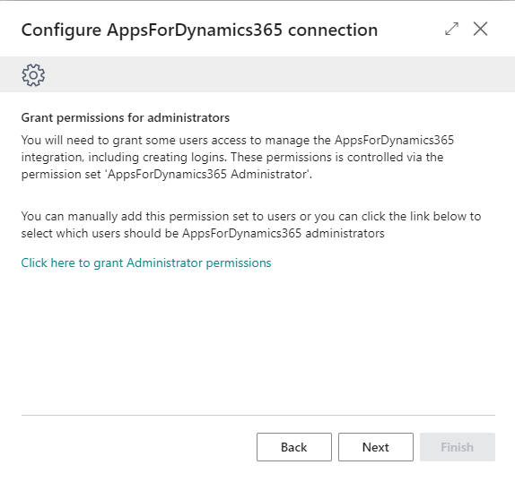Image resolution: width=515 pixels, height=482 pixels.
Task: Click empty gray banner right of gear
Action: (x=279, y=74)
